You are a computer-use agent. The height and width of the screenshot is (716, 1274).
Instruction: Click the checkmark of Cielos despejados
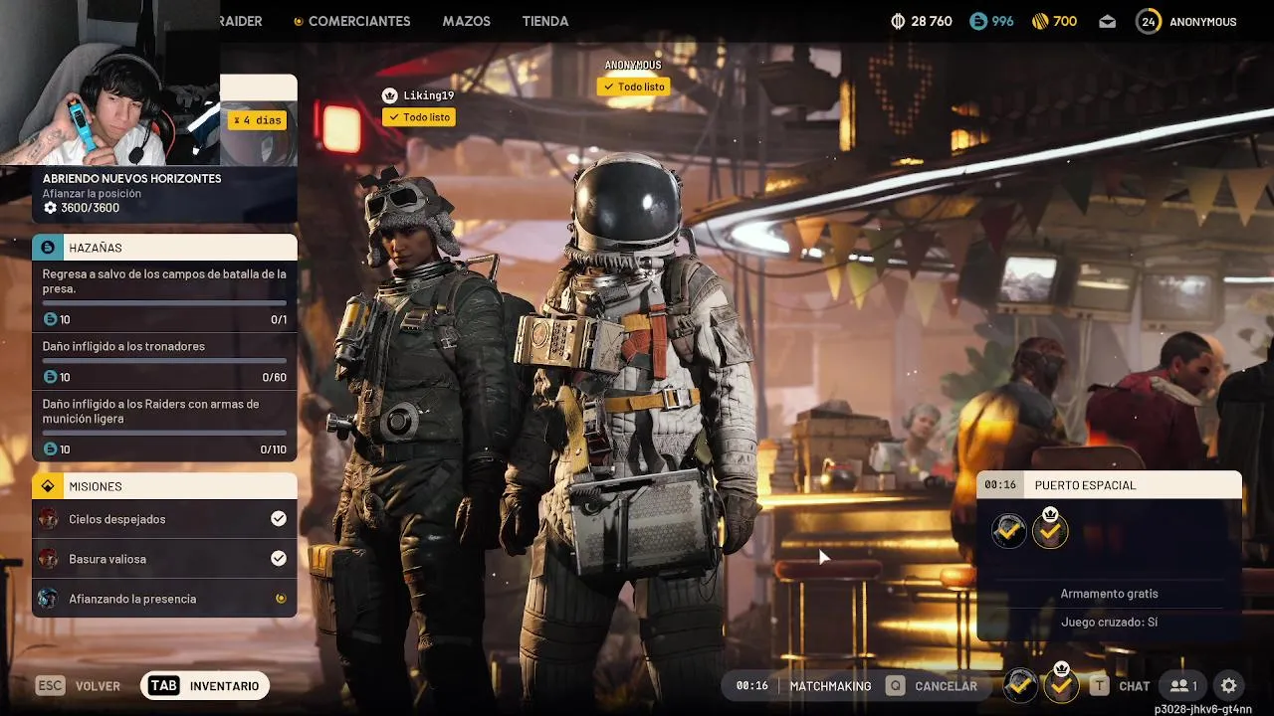[x=279, y=519]
